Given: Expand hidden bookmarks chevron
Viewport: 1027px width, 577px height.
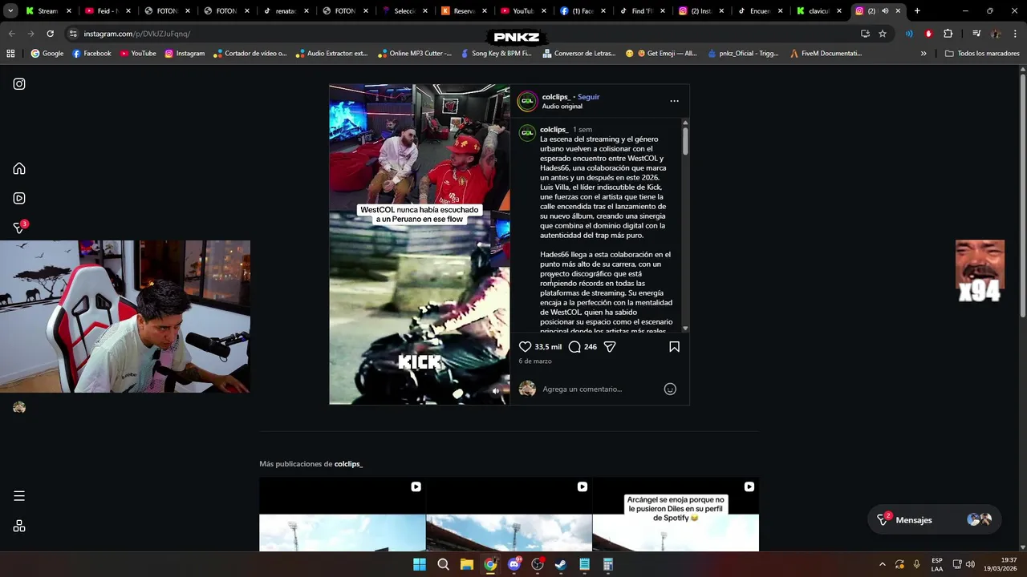Looking at the screenshot, I should tap(923, 54).
